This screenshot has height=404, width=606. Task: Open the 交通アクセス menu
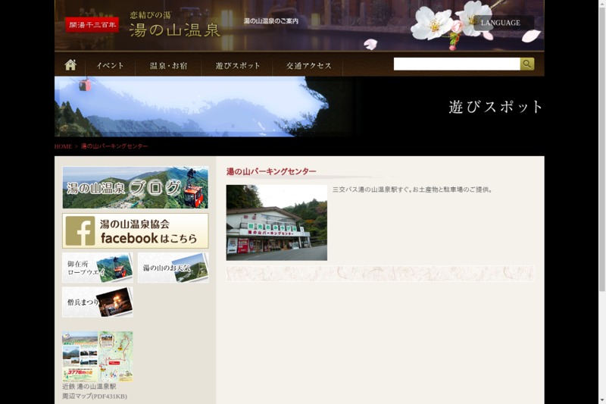point(308,66)
